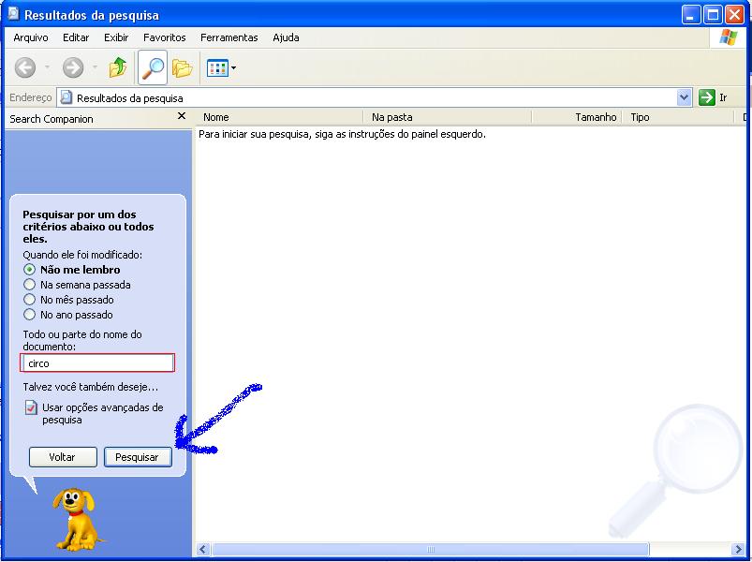Click the 'Para iniciar sua pesquisa' instruction text
752x562 pixels.
pos(342,134)
